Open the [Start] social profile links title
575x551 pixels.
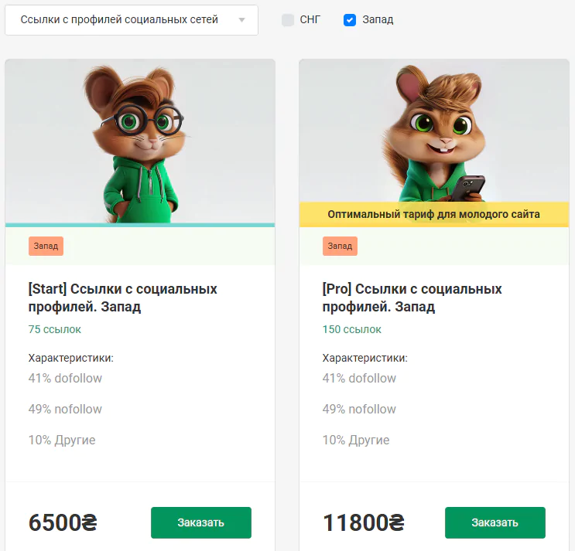pyautogui.click(x=122, y=298)
